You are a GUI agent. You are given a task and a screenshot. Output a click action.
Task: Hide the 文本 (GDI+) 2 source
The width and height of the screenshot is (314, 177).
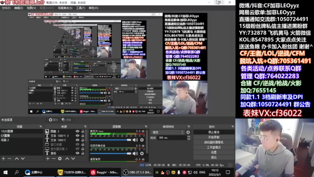coord(77,136)
